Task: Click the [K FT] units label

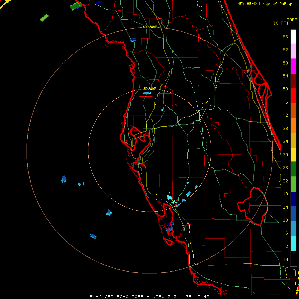Action: pos(281,23)
